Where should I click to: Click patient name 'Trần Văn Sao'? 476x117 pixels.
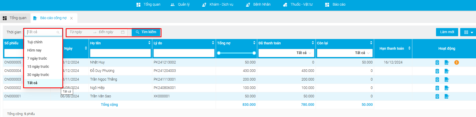[x=101, y=96]
